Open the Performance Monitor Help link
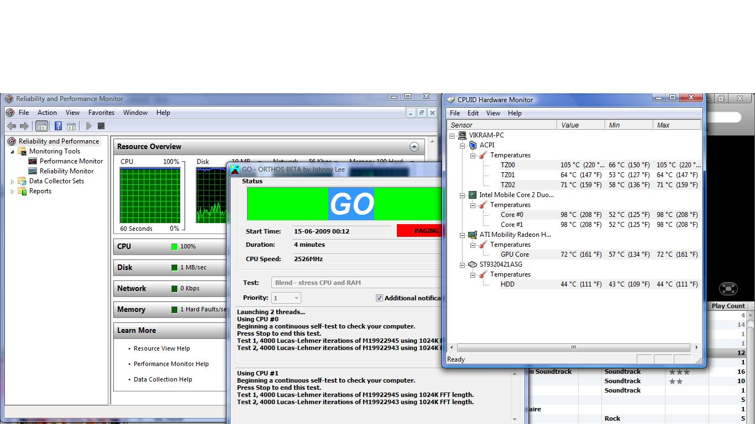 point(171,364)
